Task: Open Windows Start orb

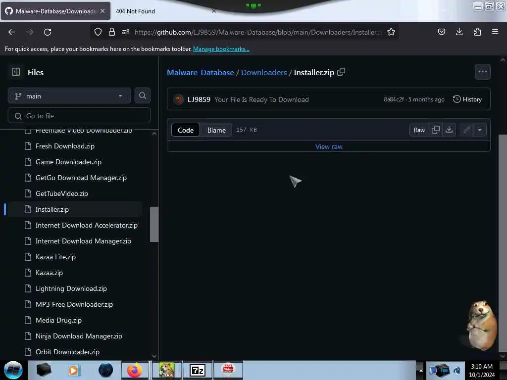Action: [13, 370]
